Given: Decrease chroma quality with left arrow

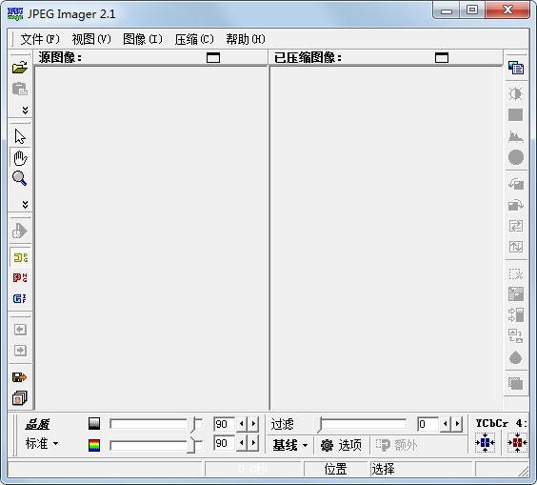Looking at the screenshot, I should (242, 443).
